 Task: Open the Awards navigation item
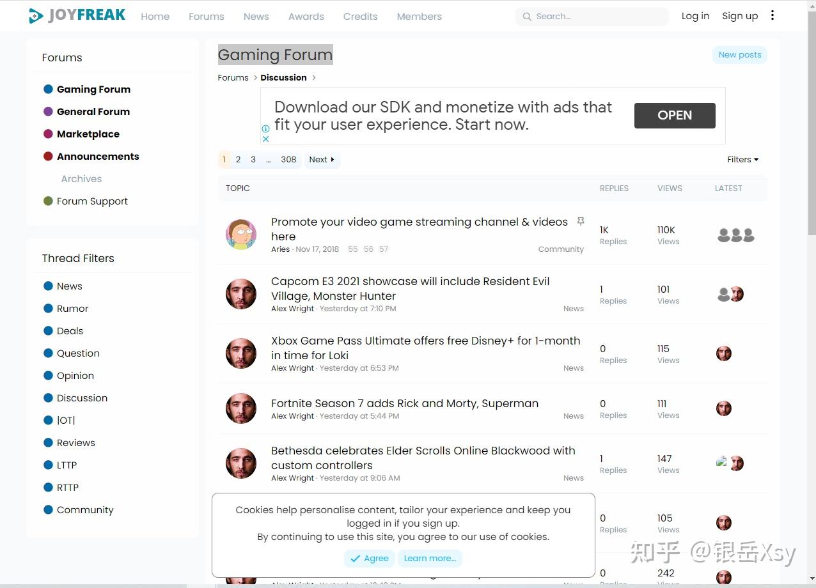(x=306, y=17)
